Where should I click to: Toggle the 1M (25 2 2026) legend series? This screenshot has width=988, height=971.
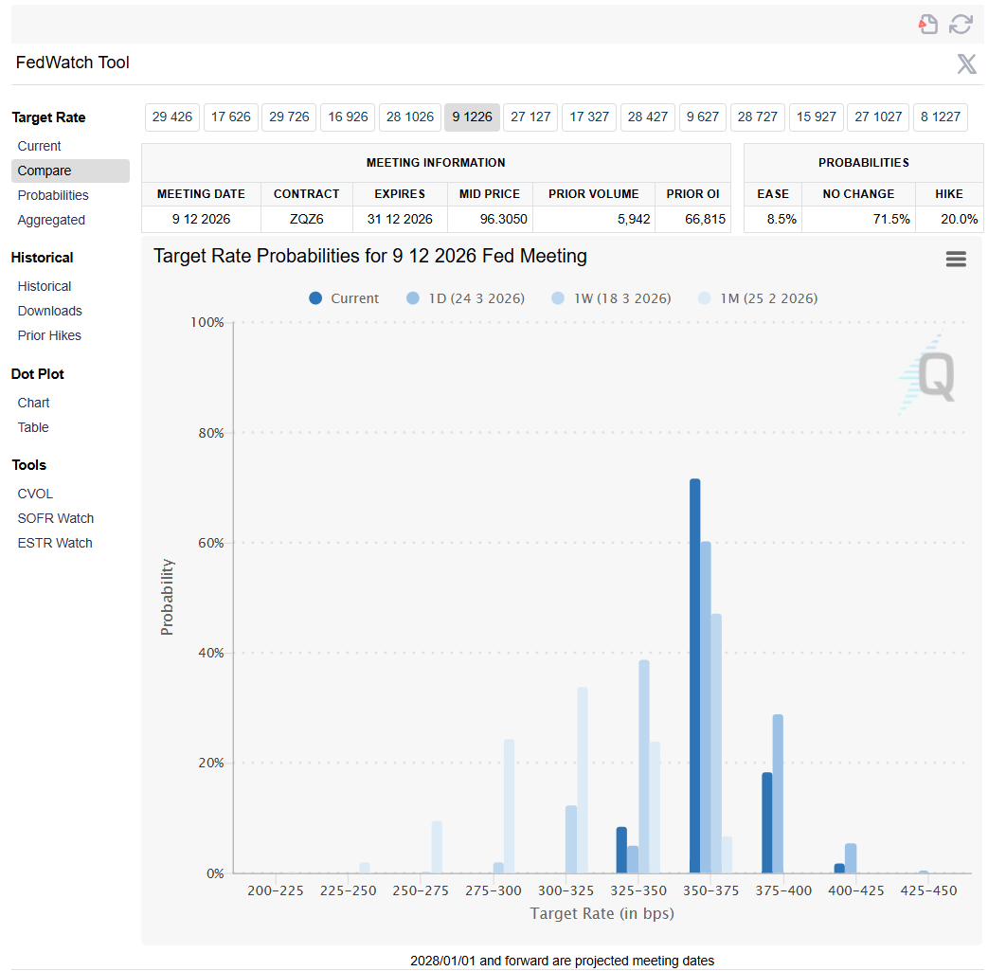(758, 298)
